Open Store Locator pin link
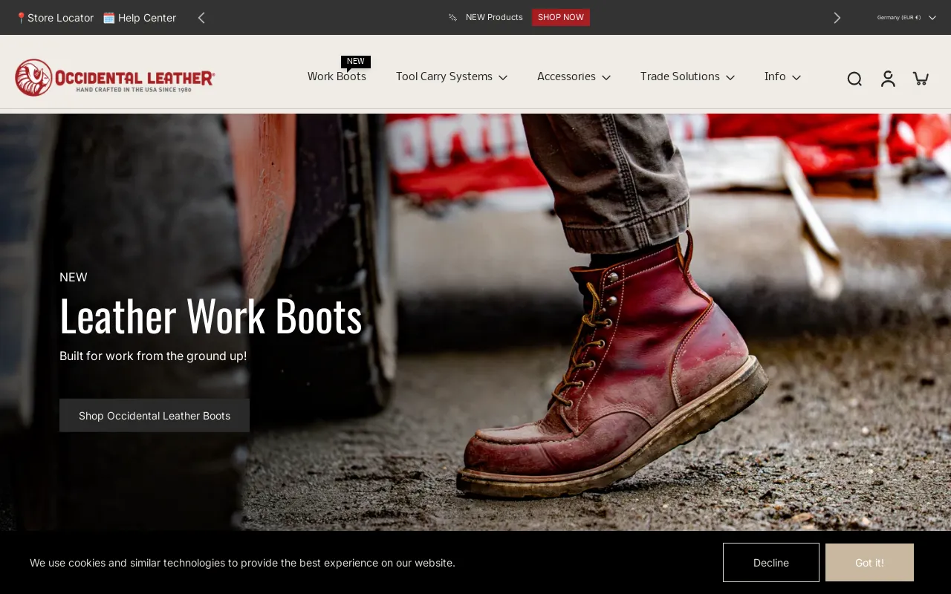The image size is (951, 594). 55,18
